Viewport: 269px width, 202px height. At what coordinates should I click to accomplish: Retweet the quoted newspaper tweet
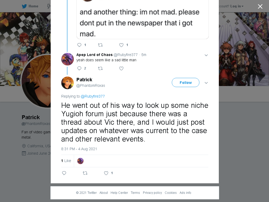tap(100, 45)
